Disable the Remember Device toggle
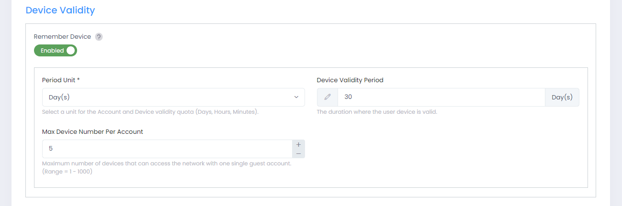This screenshot has height=206, width=622. pyautogui.click(x=56, y=51)
